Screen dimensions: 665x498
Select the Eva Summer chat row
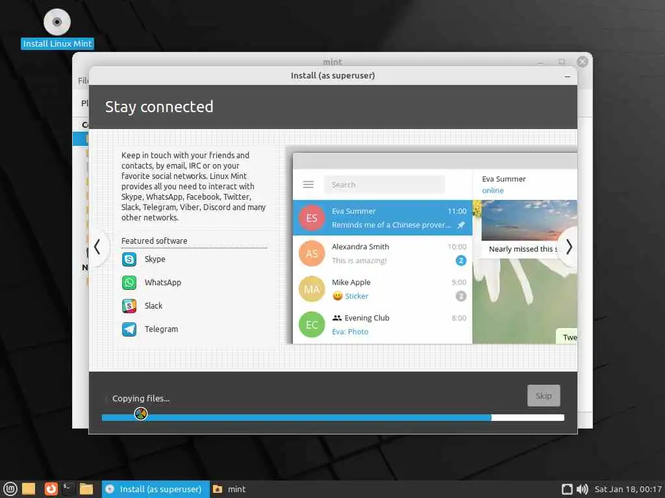click(383, 218)
